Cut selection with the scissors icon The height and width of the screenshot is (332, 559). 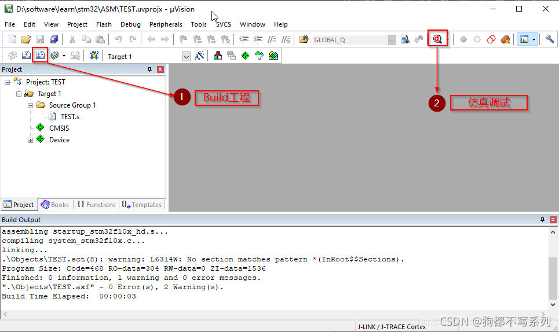pyautogui.click(x=72, y=39)
